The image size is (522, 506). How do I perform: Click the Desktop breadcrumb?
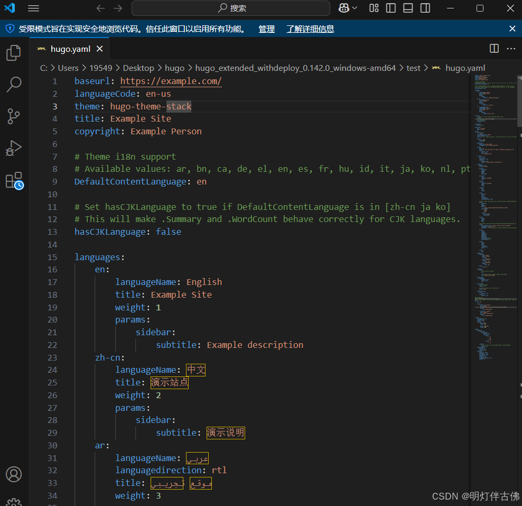click(138, 68)
